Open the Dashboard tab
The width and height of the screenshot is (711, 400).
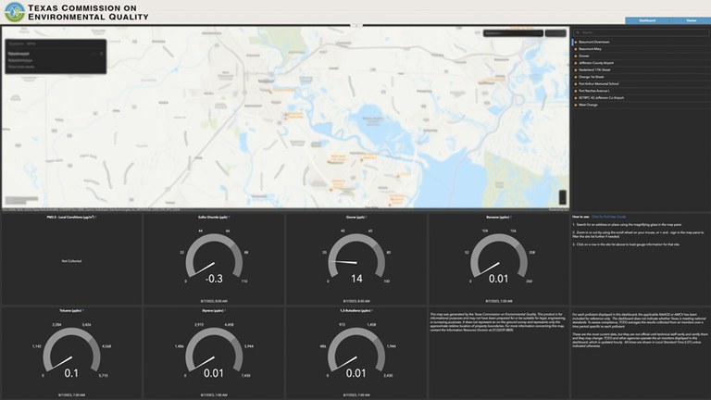647,20
